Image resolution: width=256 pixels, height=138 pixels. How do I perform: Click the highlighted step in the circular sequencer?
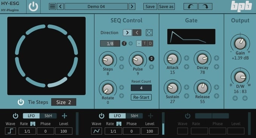[x=58, y=82]
